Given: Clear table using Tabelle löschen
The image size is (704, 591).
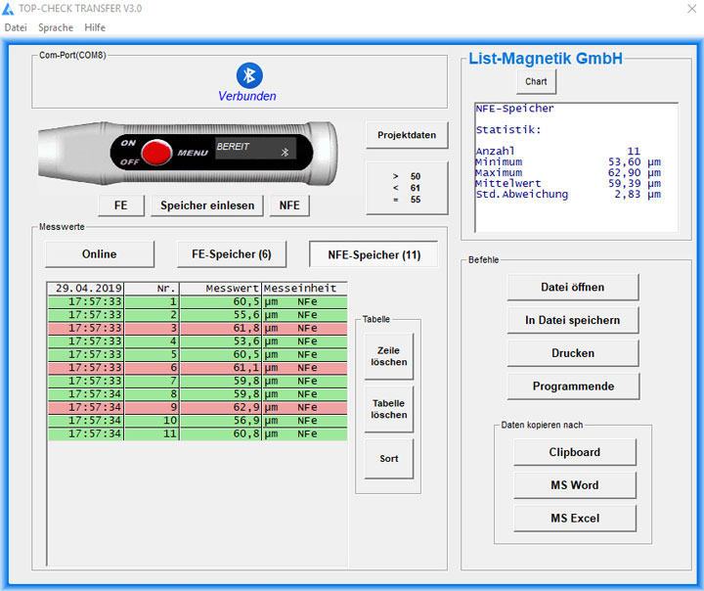Looking at the screenshot, I should 388,409.
